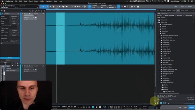Select the Arrow tool in toolbar
Viewport: 195px width, 110px height.
(x=44, y=7)
